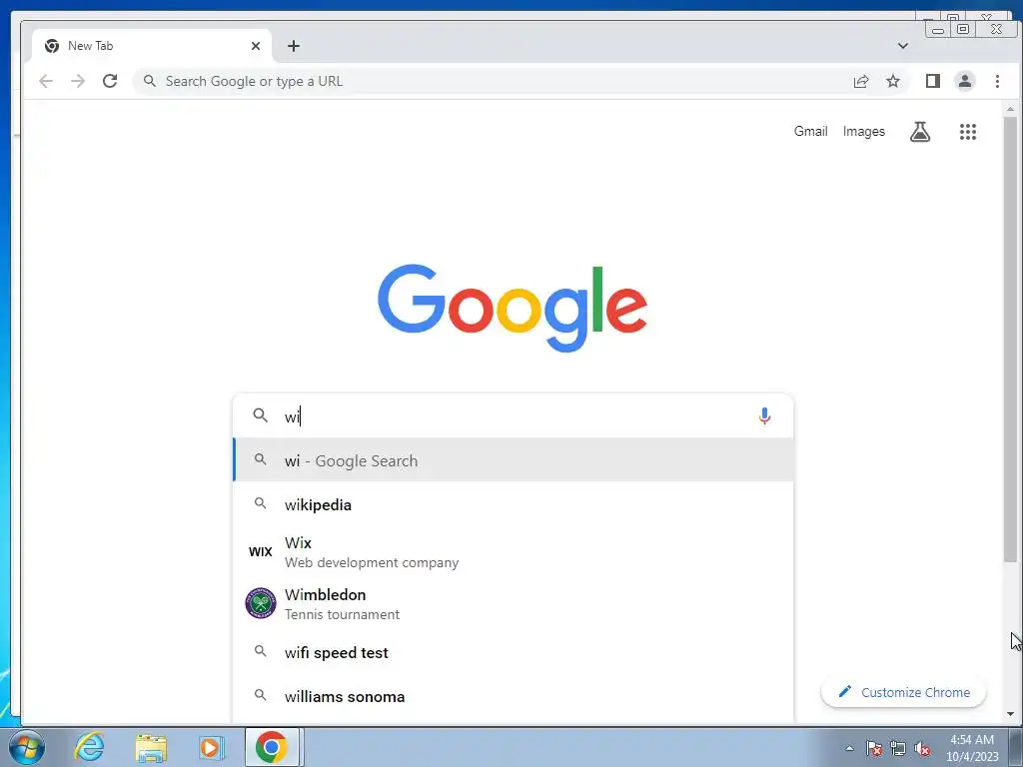The width and height of the screenshot is (1023, 767).
Task: Open the Windows Start menu
Action: coord(26,747)
